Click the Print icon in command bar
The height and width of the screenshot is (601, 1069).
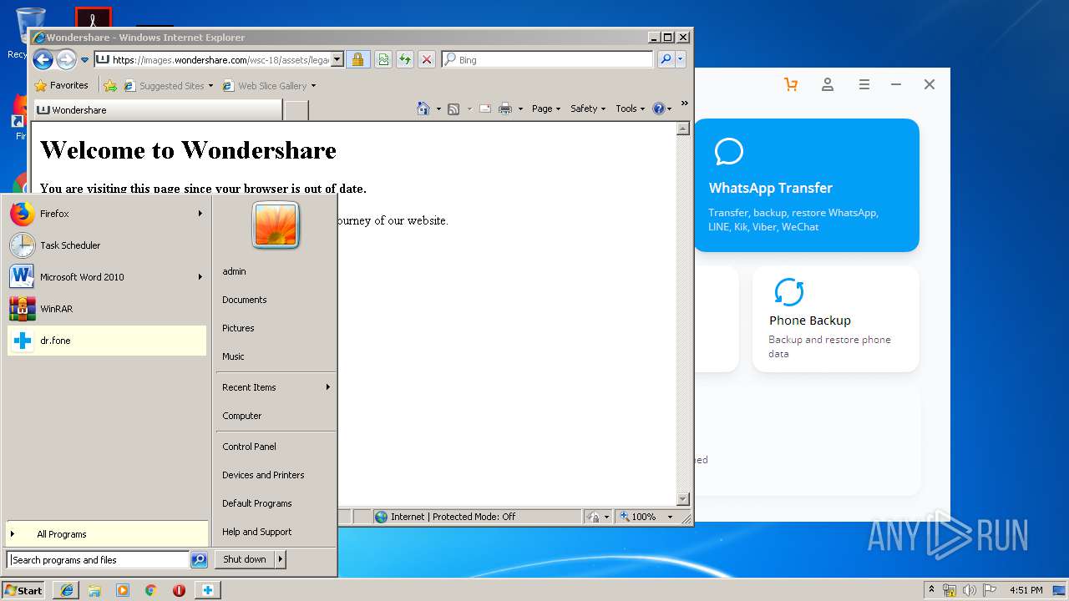(x=505, y=109)
